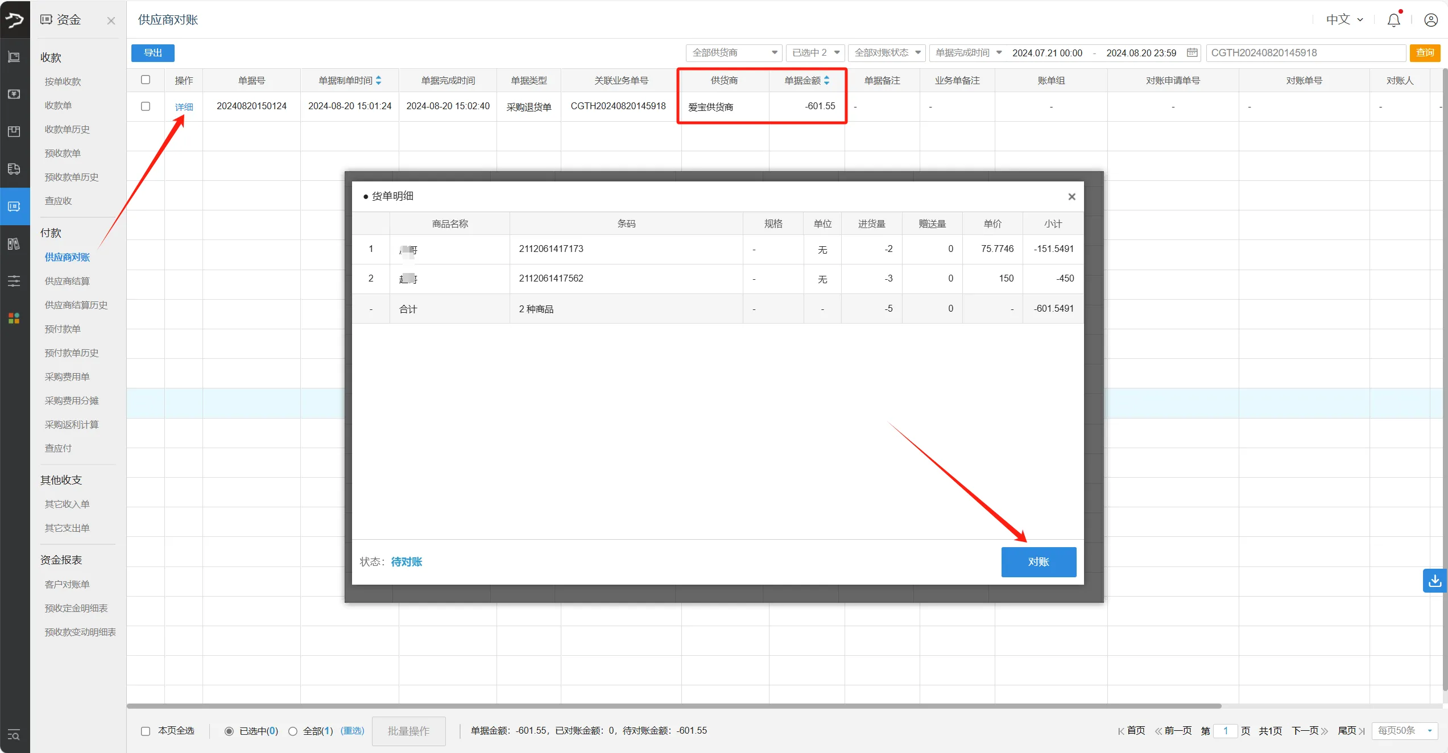Tick the checkbox for row 20240820150124
Image resolution: width=1448 pixels, height=753 pixels.
click(x=146, y=106)
